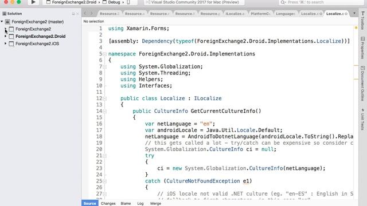
Task: Expand the ForeignExchange2 project node
Action: click(x=5, y=29)
